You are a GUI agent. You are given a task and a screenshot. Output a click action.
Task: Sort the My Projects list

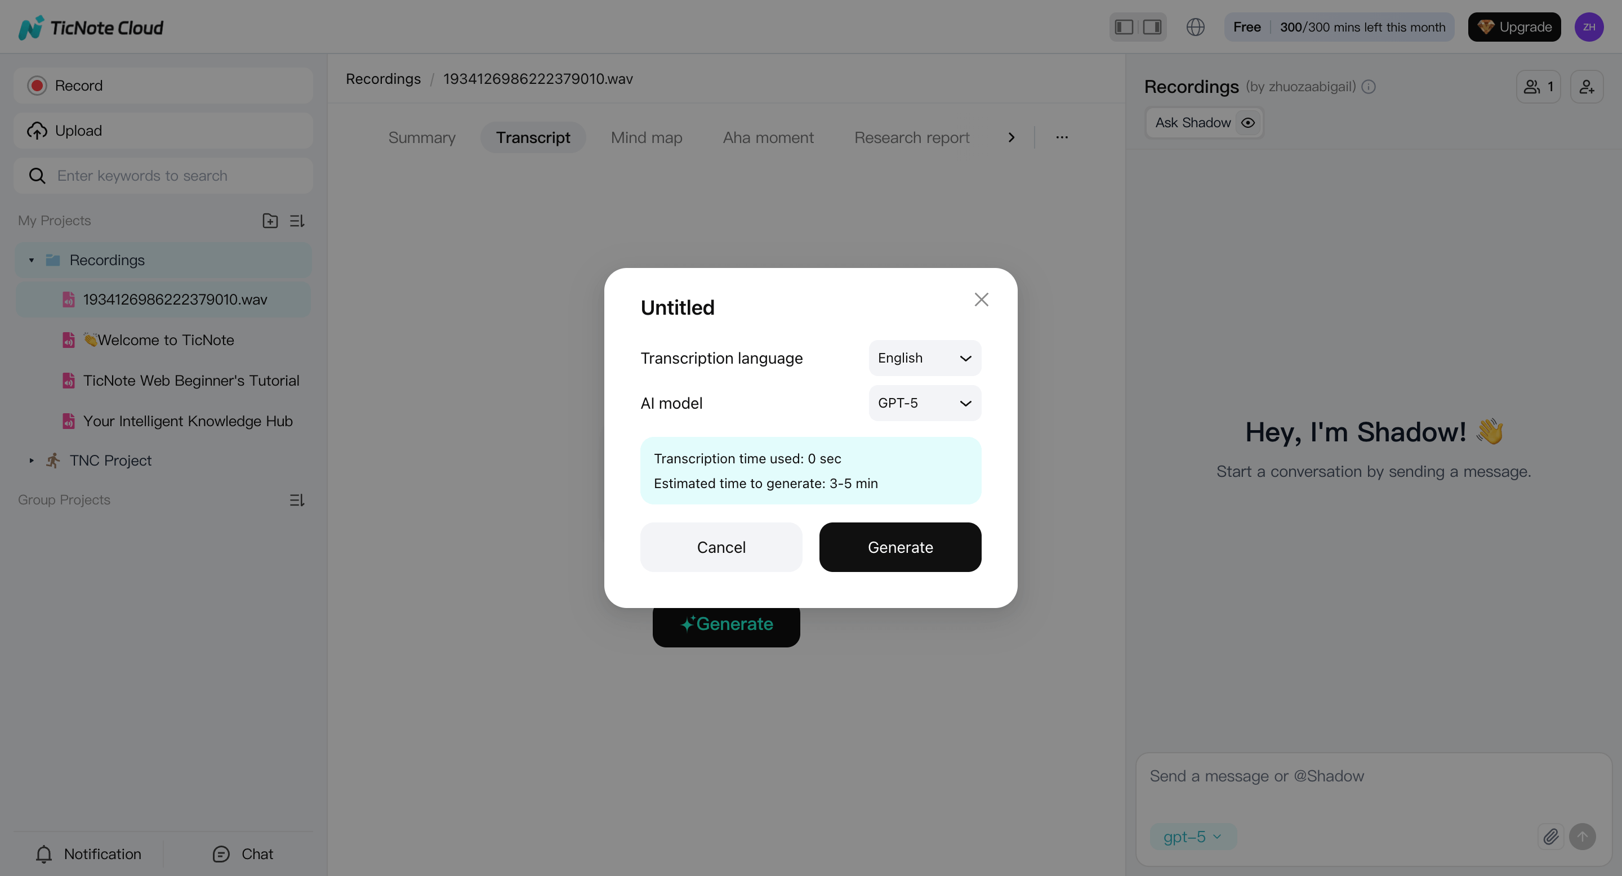pyautogui.click(x=297, y=220)
